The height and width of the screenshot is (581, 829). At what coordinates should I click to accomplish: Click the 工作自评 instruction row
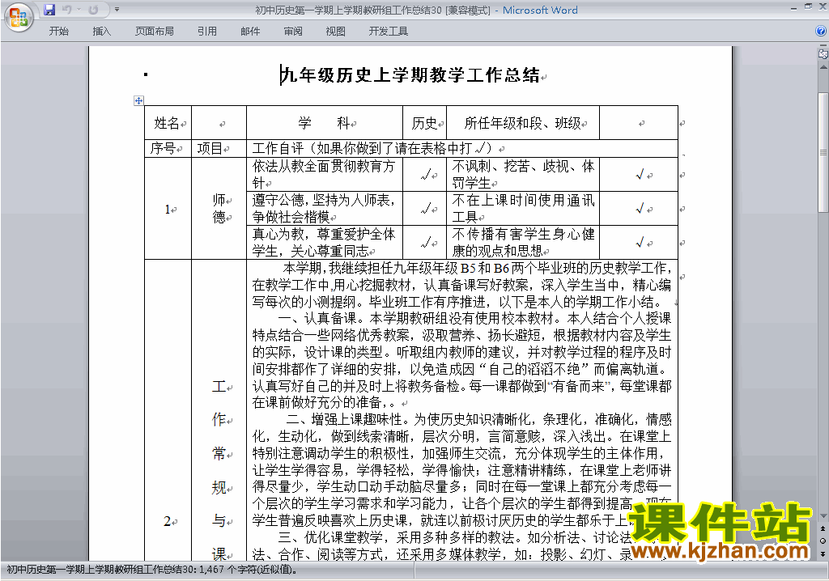click(x=462, y=149)
